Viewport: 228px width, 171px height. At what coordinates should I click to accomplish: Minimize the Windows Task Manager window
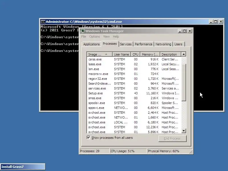180,31
